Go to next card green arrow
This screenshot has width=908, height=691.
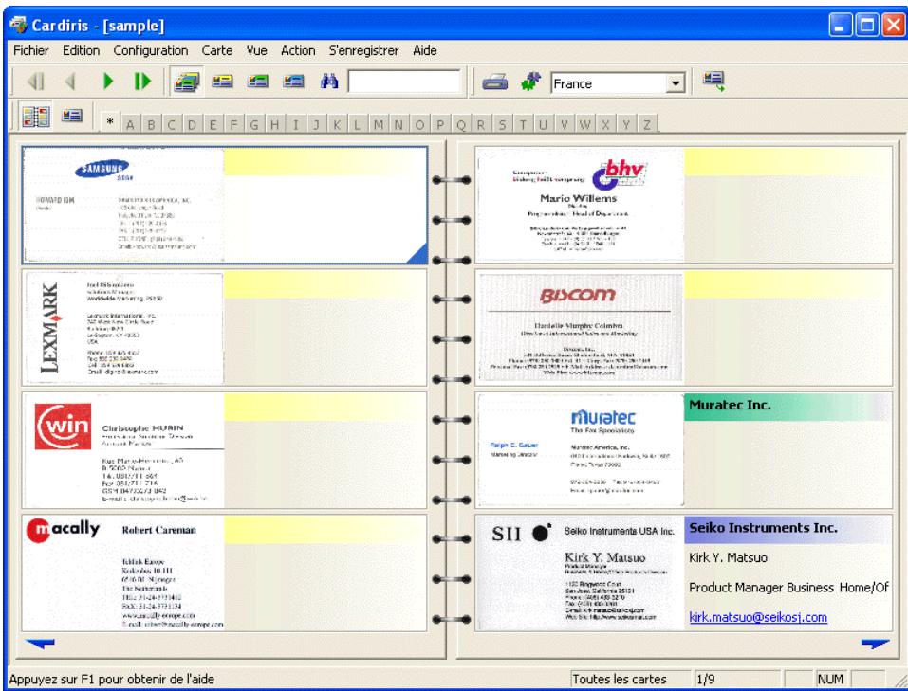click(108, 82)
